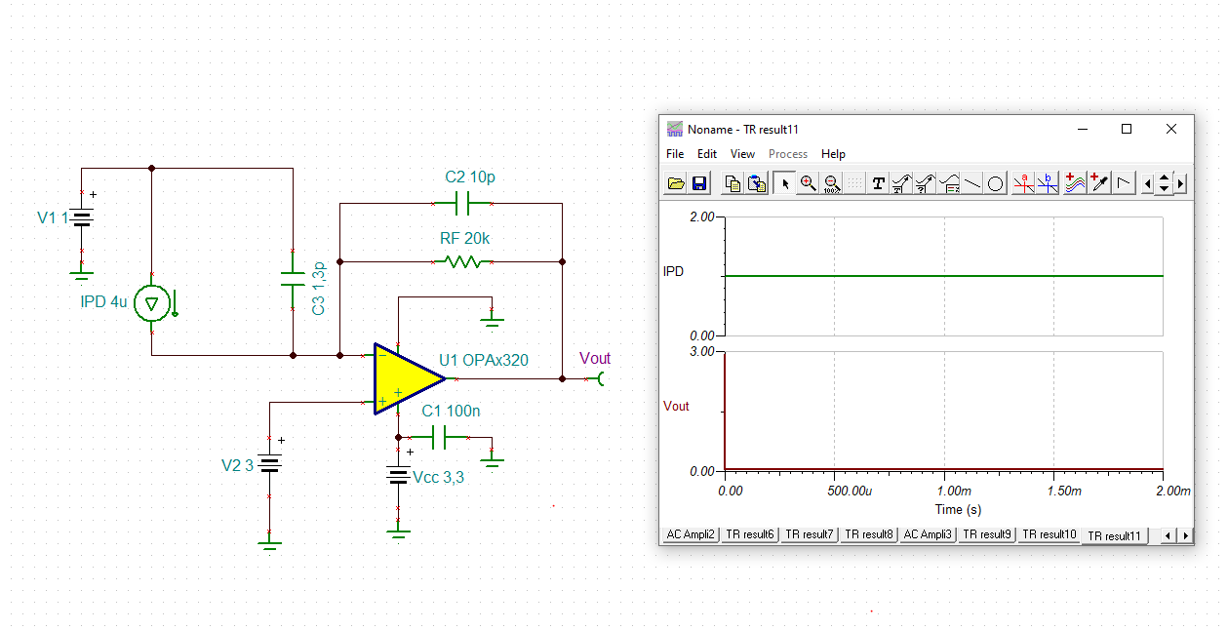Screen dimensions: 1228x630
Task: Click the V2 3 battery label
Action: (237, 465)
